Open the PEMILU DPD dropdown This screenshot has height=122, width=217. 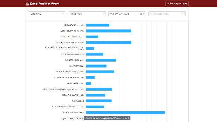47,14
